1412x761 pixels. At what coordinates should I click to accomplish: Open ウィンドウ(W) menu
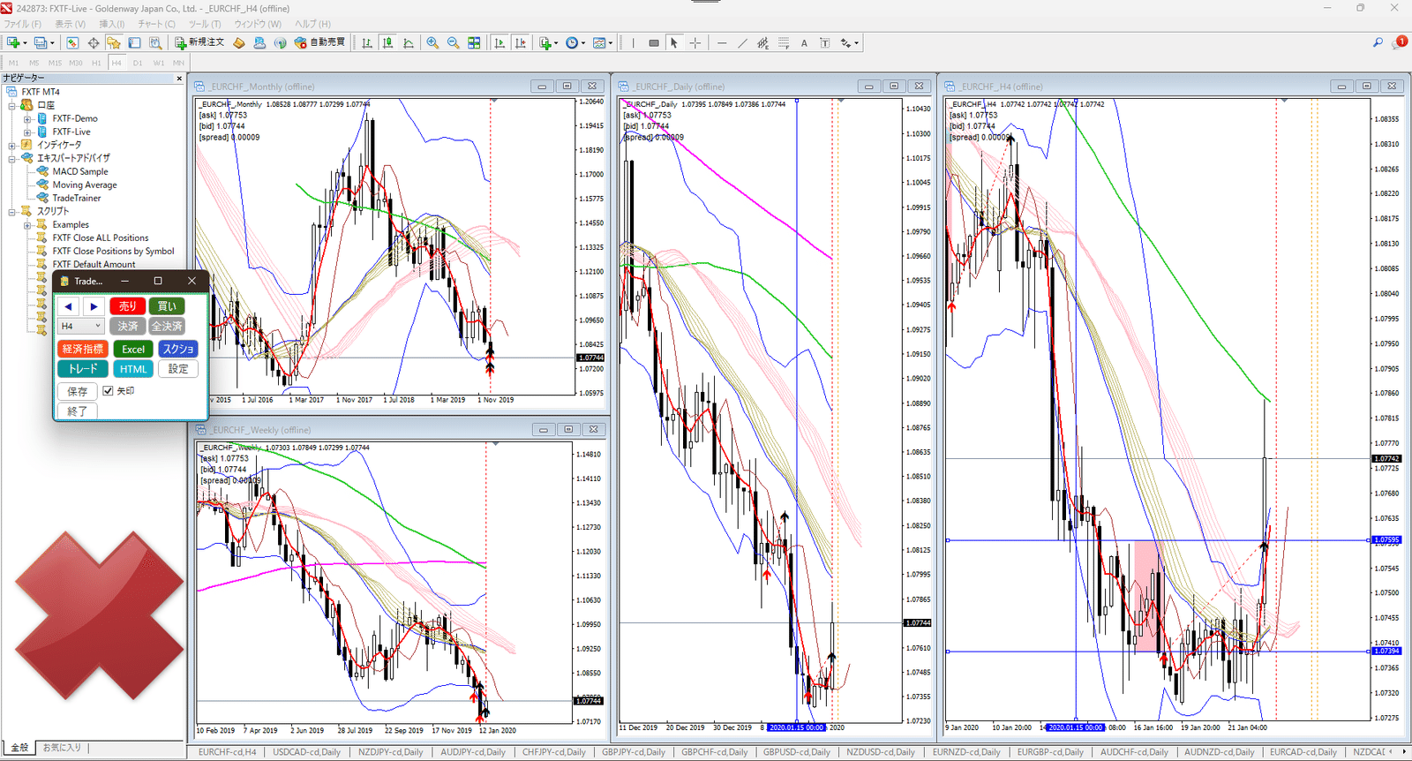click(x=258, y=24)
